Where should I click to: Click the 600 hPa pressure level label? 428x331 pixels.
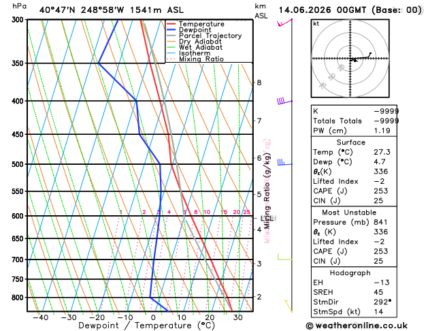point(19,216)
